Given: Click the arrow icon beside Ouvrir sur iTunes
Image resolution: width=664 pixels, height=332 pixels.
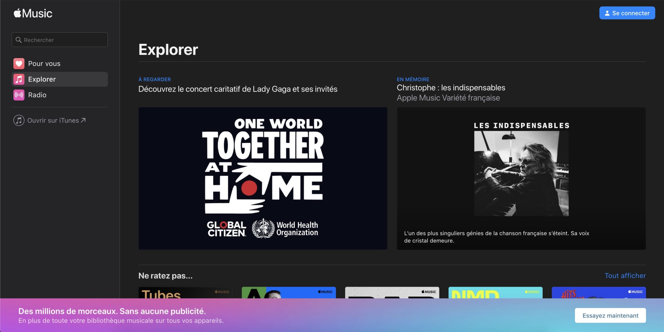Looking at the screenshot, I should click(83, 120).
